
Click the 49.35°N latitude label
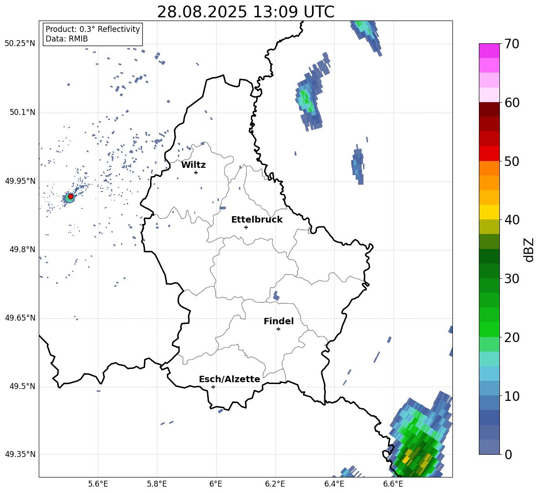coord(20,454)
